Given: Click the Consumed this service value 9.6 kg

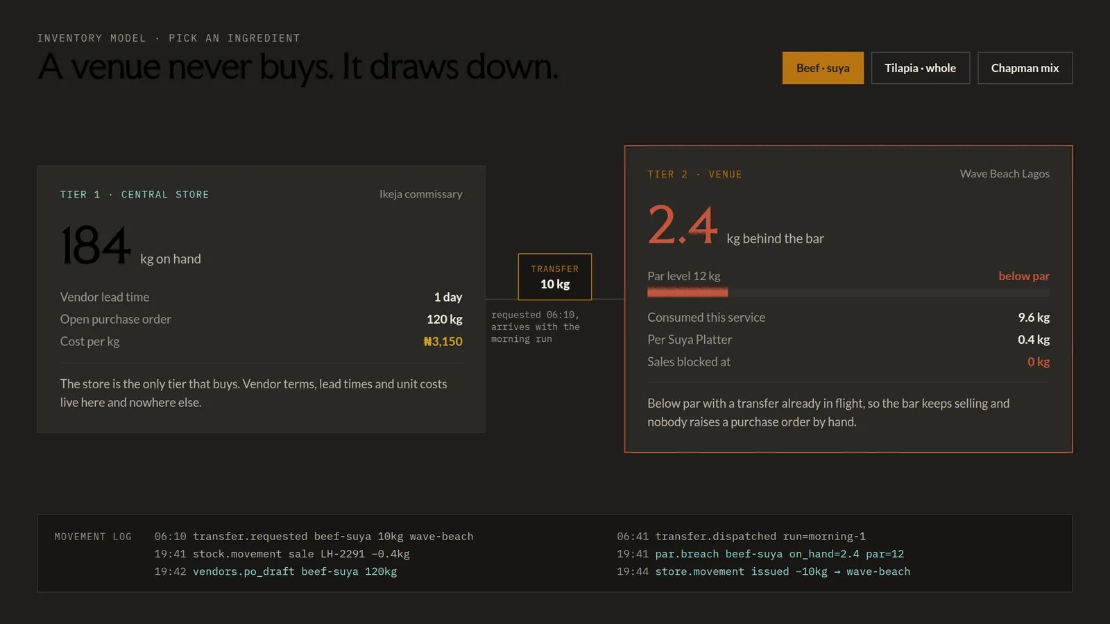Looking at the screenshot, I should coord(1034,317).
